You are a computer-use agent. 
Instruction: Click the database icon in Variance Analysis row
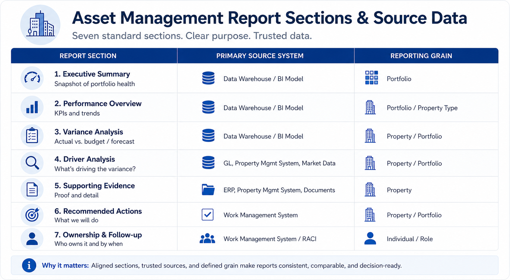point(208,135)
